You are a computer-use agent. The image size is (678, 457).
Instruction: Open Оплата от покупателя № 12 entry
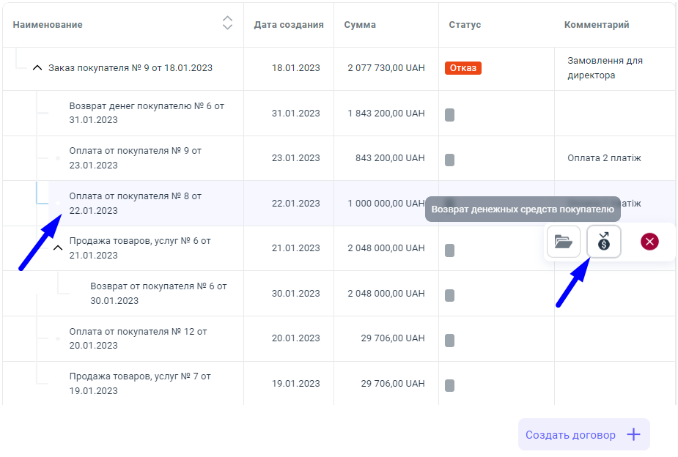(x=138, y=338)
